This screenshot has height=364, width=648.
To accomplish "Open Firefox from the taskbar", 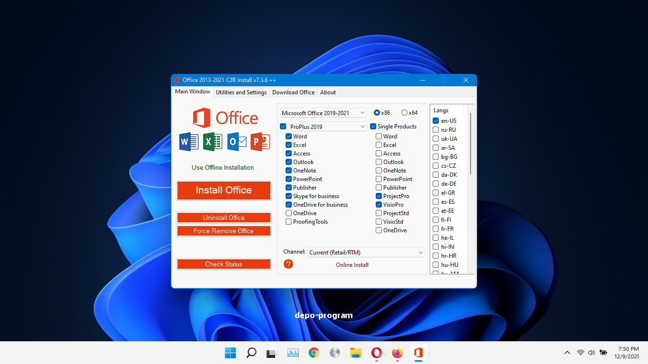I will coord(397,353).
